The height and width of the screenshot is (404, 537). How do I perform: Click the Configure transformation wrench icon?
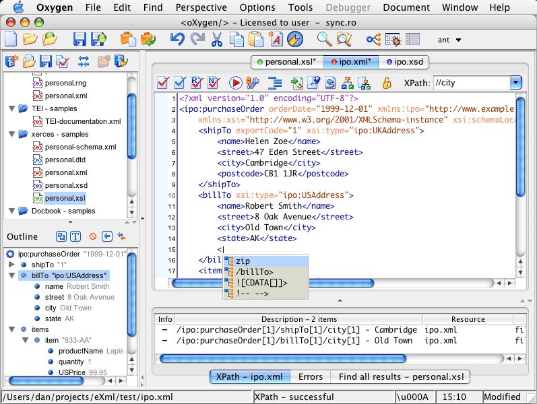253,83
